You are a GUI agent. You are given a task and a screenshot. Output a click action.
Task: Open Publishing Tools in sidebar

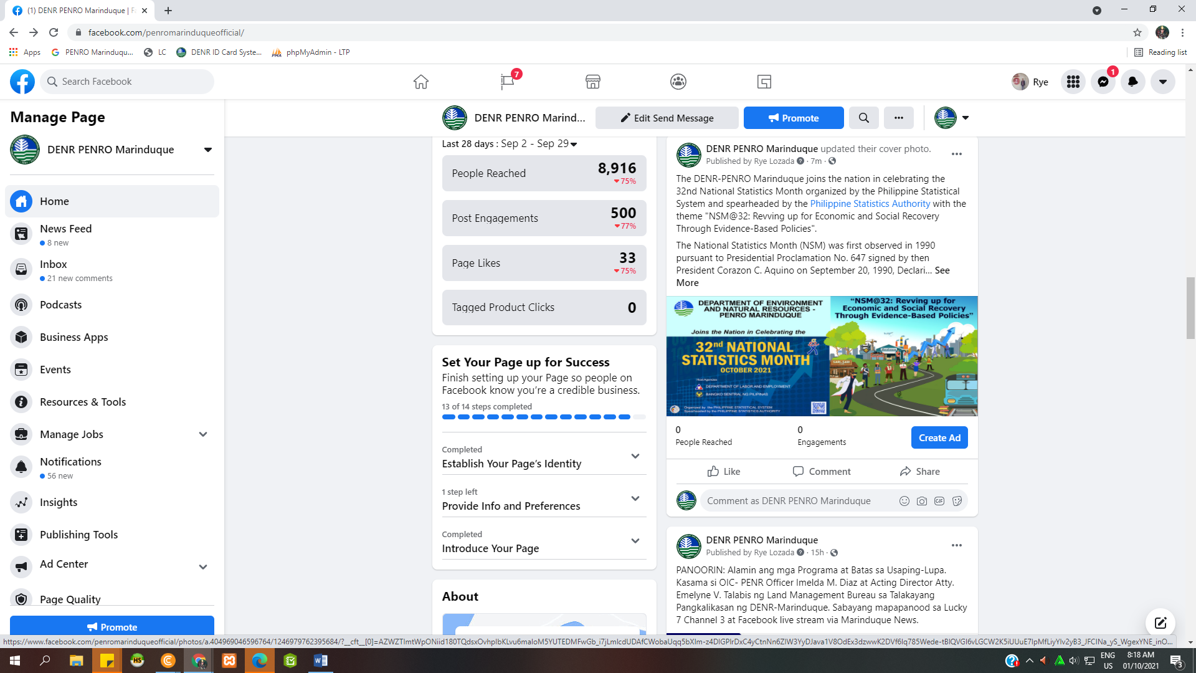click(112, 535)
